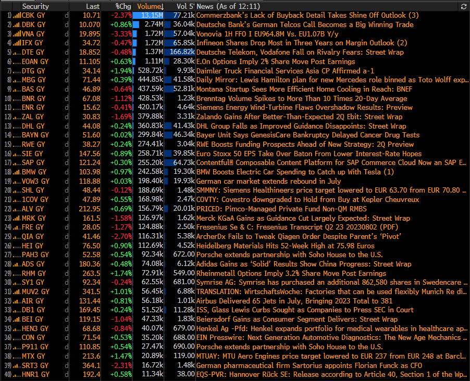This screenshot has height=381, width=470.
Task: Open Vonovia 1H FFO news headline
Action: (267, 34)
